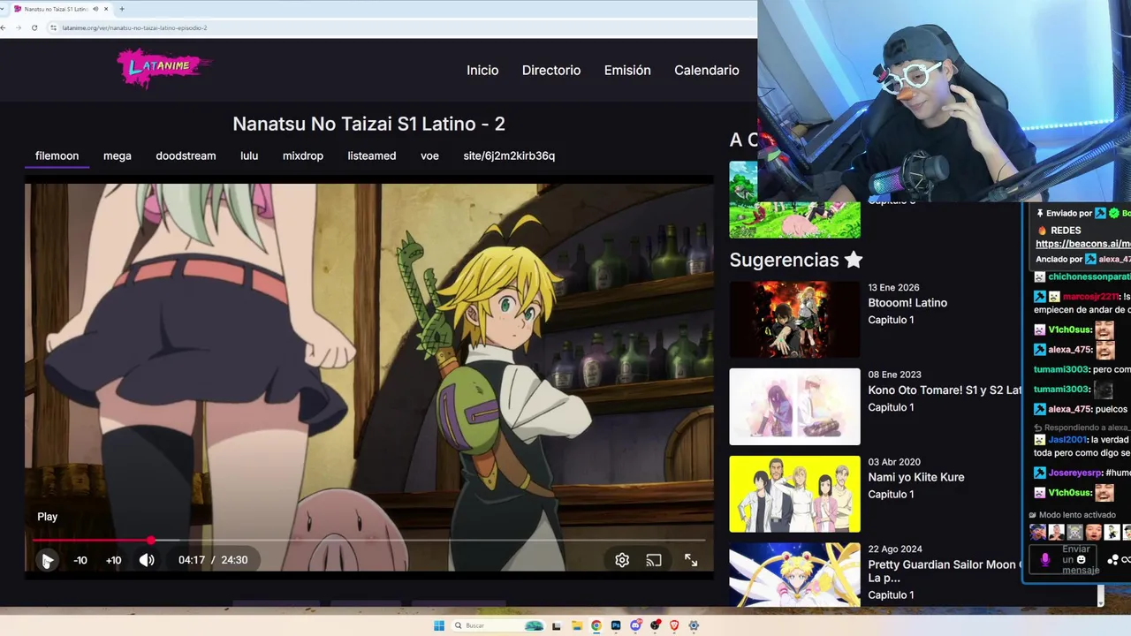The width and height of the screenshot is (1131, 636).
Task: Switch to the voe server
Action: (429, 155)
